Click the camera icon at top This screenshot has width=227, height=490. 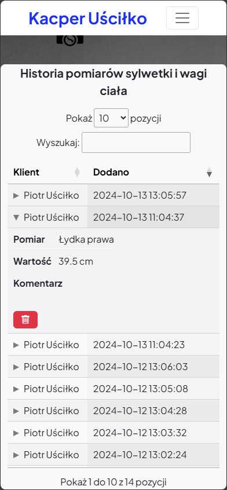coord(70,40)
